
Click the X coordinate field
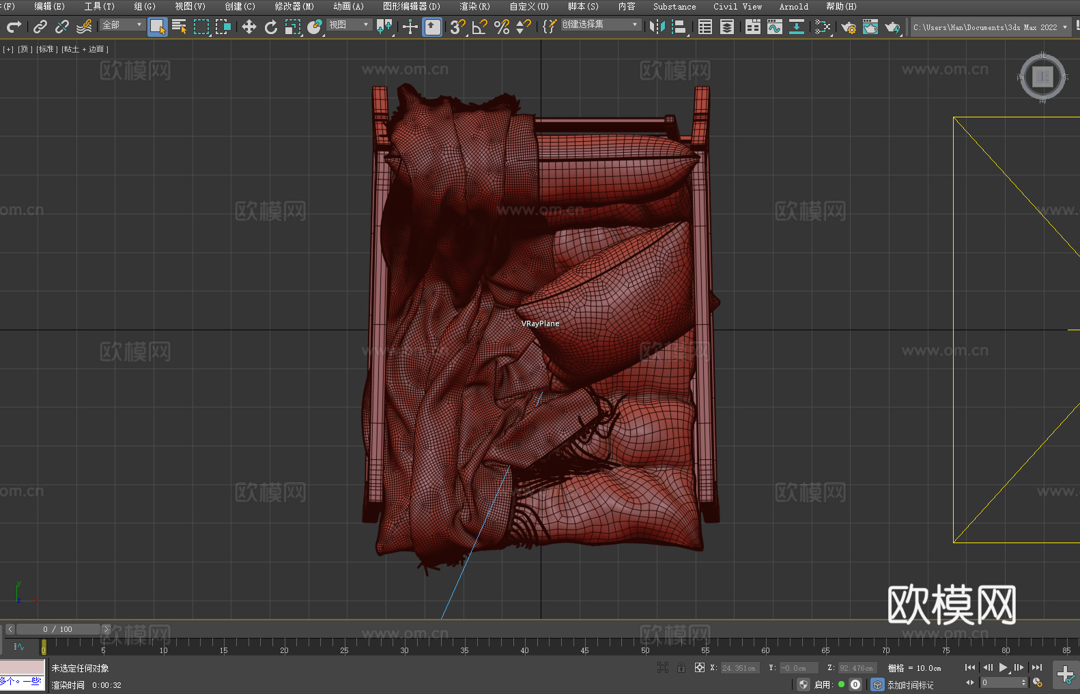[x=739, y=668]
